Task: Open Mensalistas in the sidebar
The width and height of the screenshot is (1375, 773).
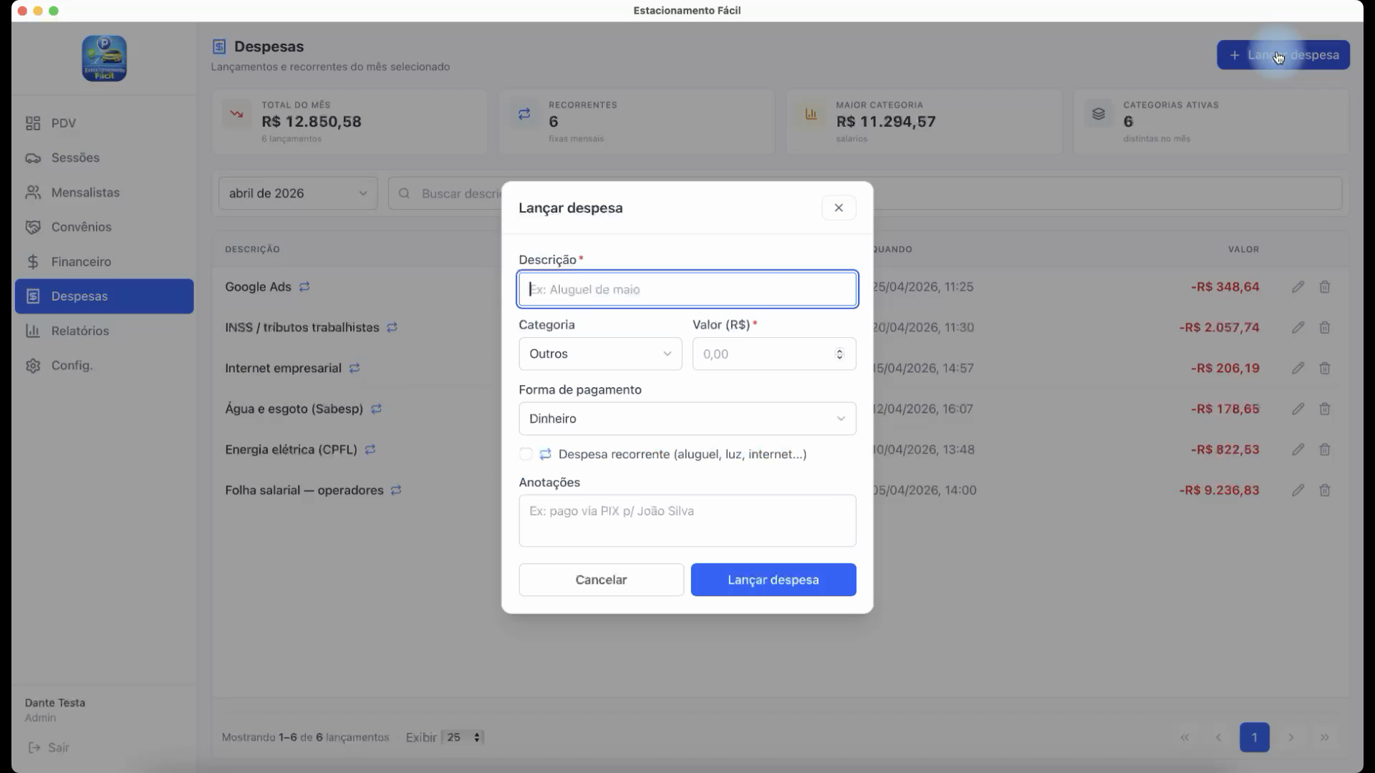Action: 104,193
